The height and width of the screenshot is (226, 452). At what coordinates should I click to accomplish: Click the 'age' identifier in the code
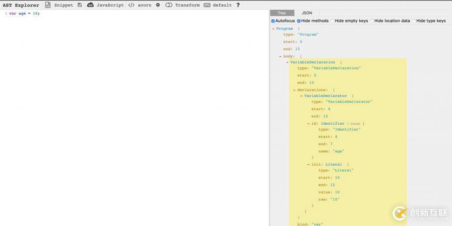[x=22, y=14]
